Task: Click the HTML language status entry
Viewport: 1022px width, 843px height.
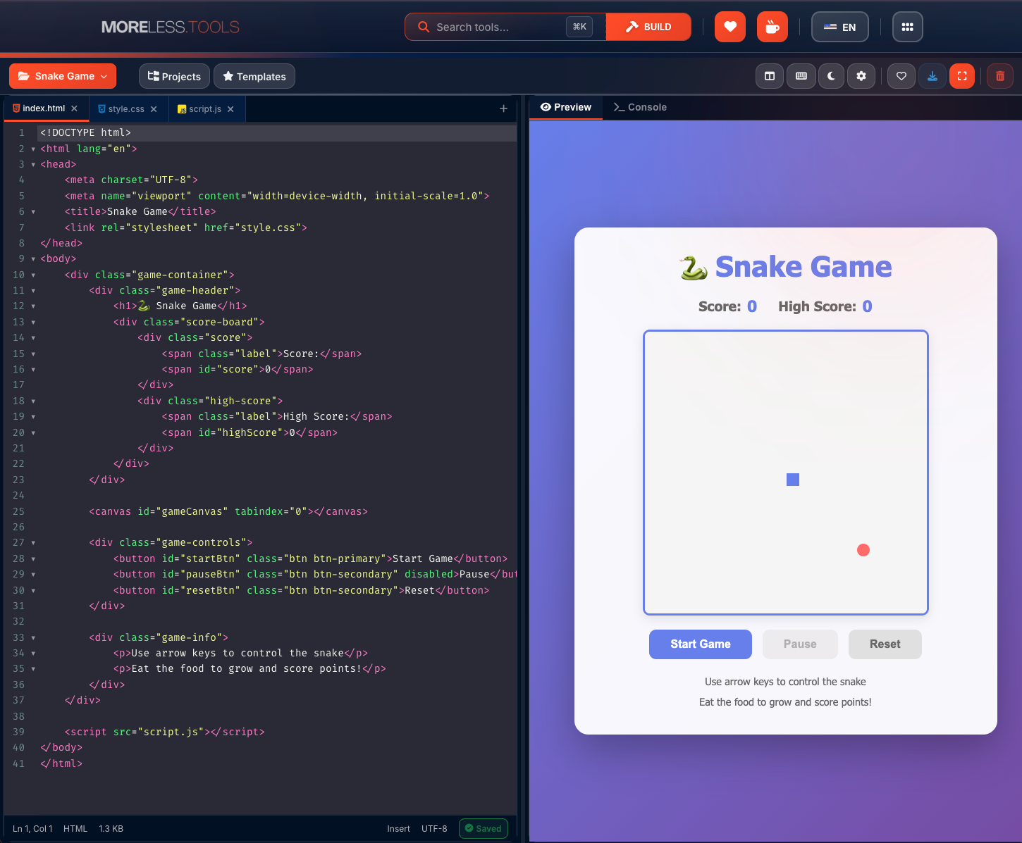Action: pyautogui.click(x=75, y=829)
